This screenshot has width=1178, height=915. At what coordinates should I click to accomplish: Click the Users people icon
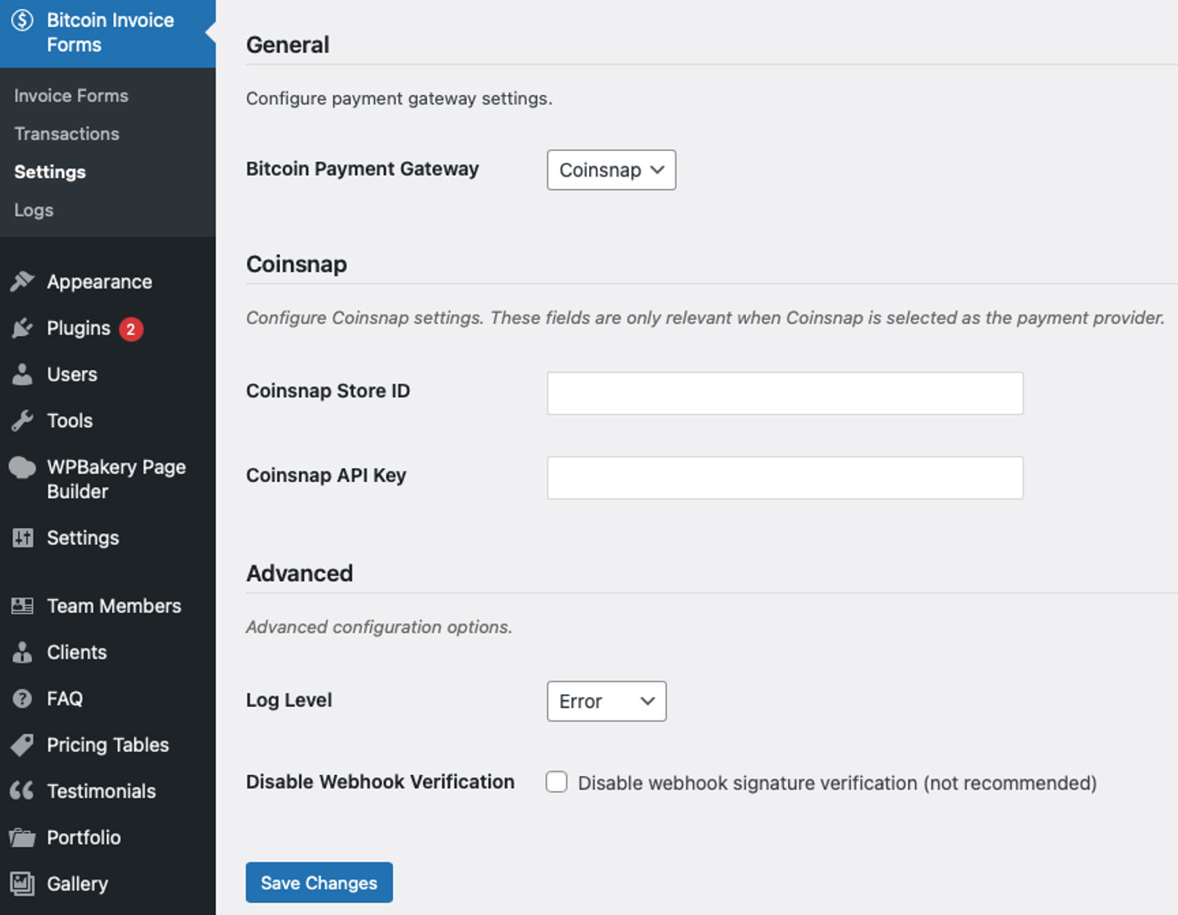coord(23,374)
